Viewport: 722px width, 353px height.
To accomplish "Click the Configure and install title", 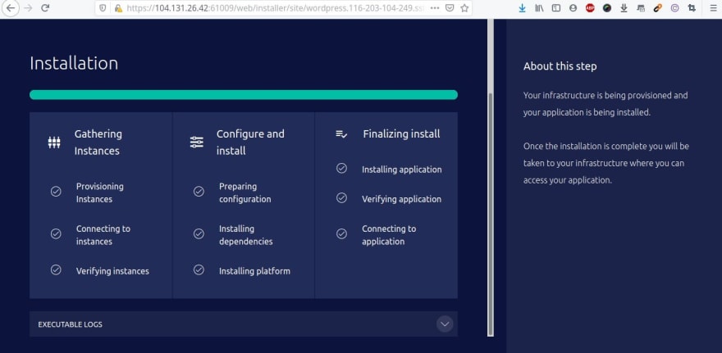I will click(x=250, y=143).
